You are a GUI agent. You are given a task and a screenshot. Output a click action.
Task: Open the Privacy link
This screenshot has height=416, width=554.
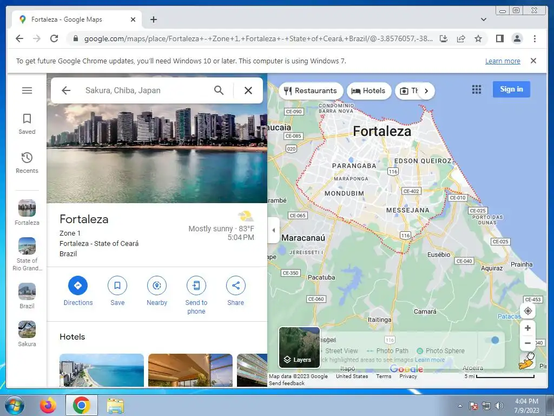(408, 376)
